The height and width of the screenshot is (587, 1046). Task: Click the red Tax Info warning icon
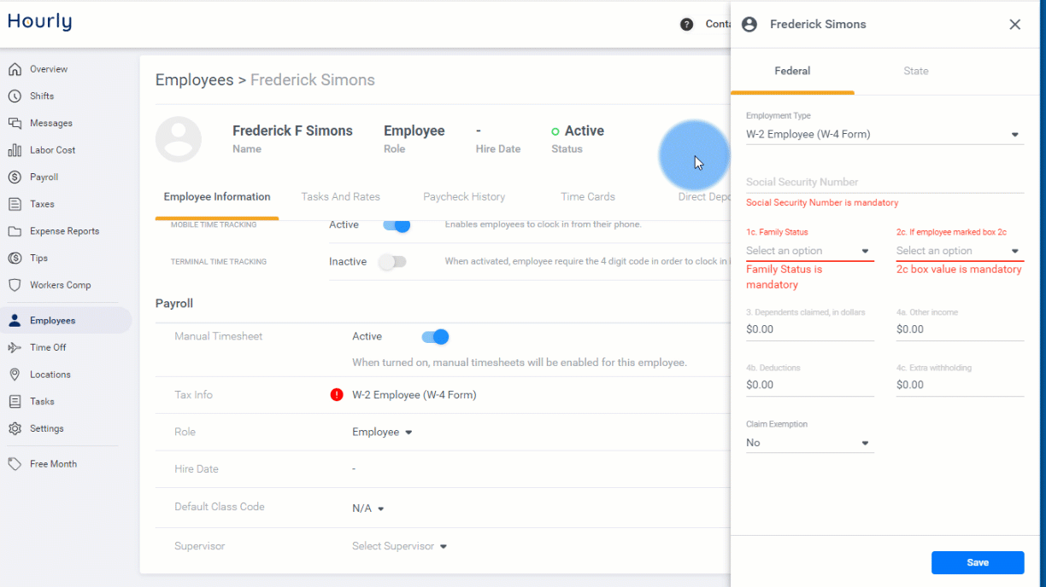pos(337,395)
